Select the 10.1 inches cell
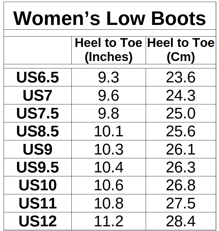The image size is (219, 231). [x=108, y=132]
